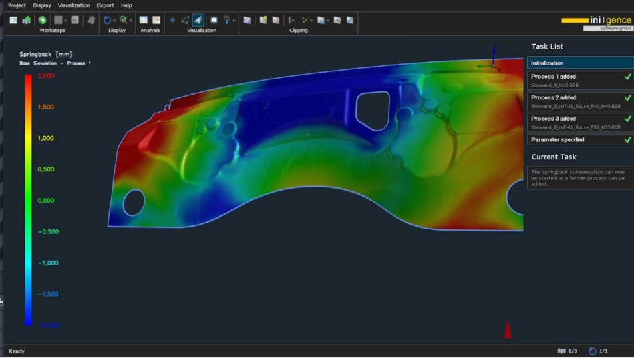Toggle the Process 3 added checkmark
Viewport: 634px width, 358px height.
pyautogui.click(x=627, y=119)
